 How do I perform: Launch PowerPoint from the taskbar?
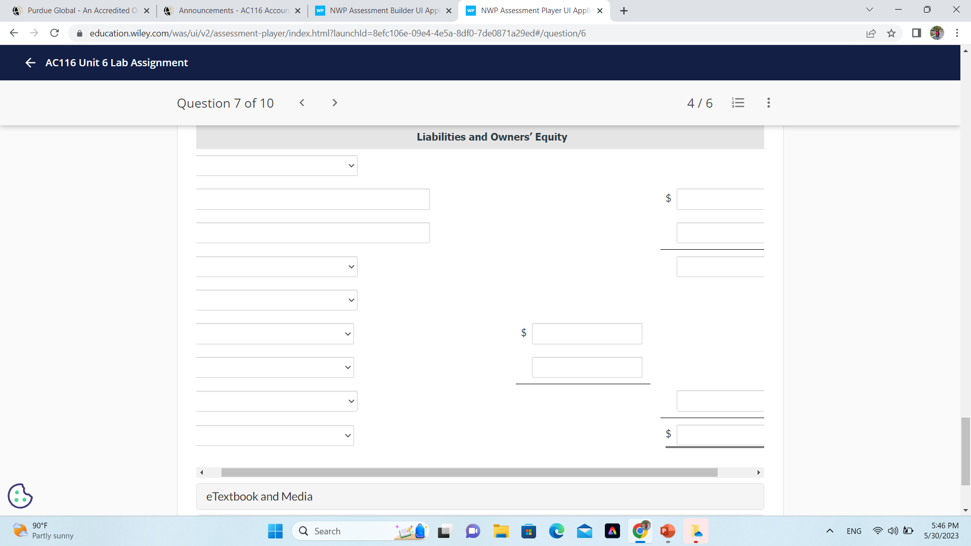click(x=668, y=531)
